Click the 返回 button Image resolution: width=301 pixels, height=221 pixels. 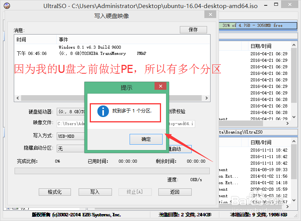pos(175,192)
